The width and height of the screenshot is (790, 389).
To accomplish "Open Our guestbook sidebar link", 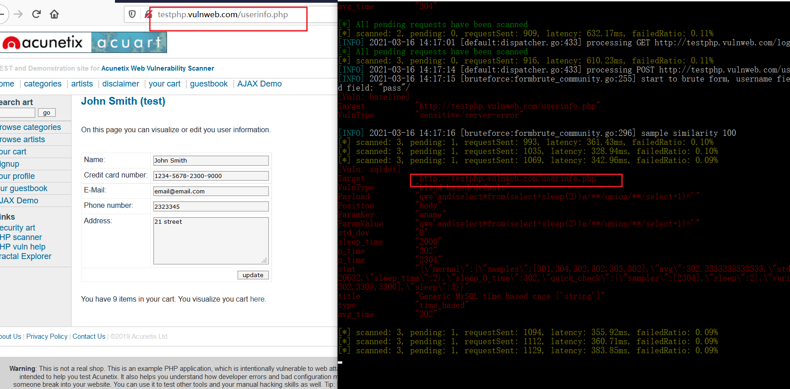I will tap(24, 188).
